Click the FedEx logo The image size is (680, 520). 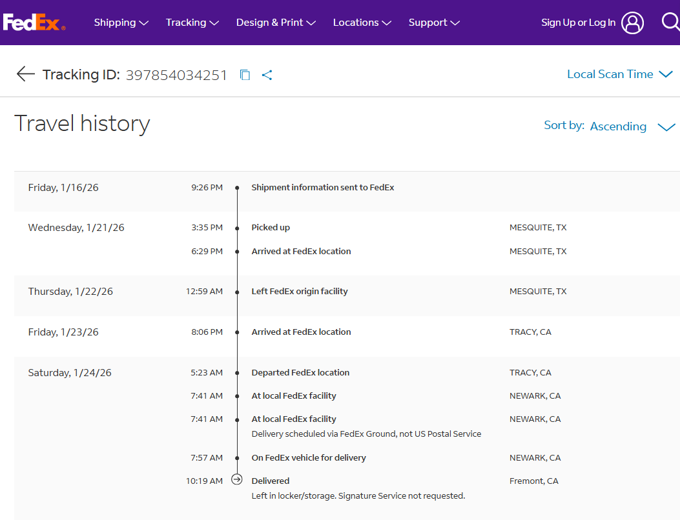pyautogui.click(x=34, y=23)
